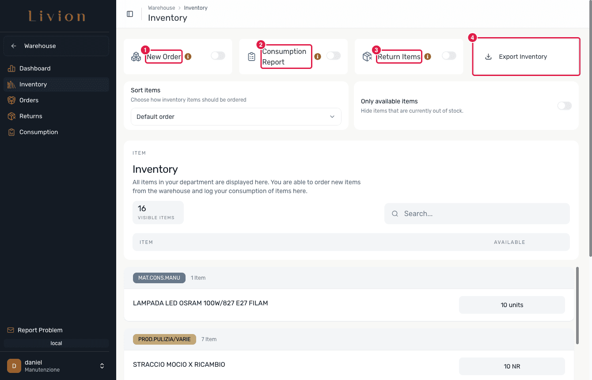
Task: Click the download icon in Export Inventory
Action: tap(488, 57)
